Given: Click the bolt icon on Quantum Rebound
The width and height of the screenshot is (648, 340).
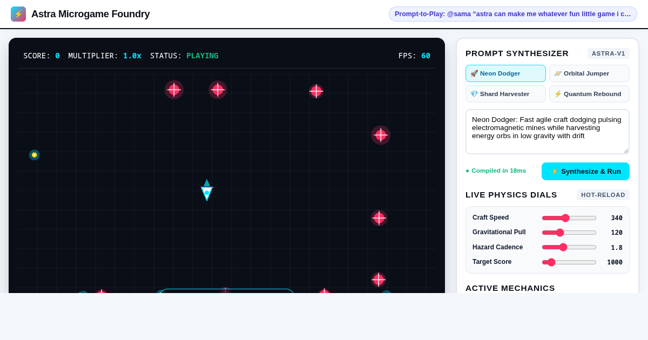Looking at the screenshot, I should pos(558,94).
